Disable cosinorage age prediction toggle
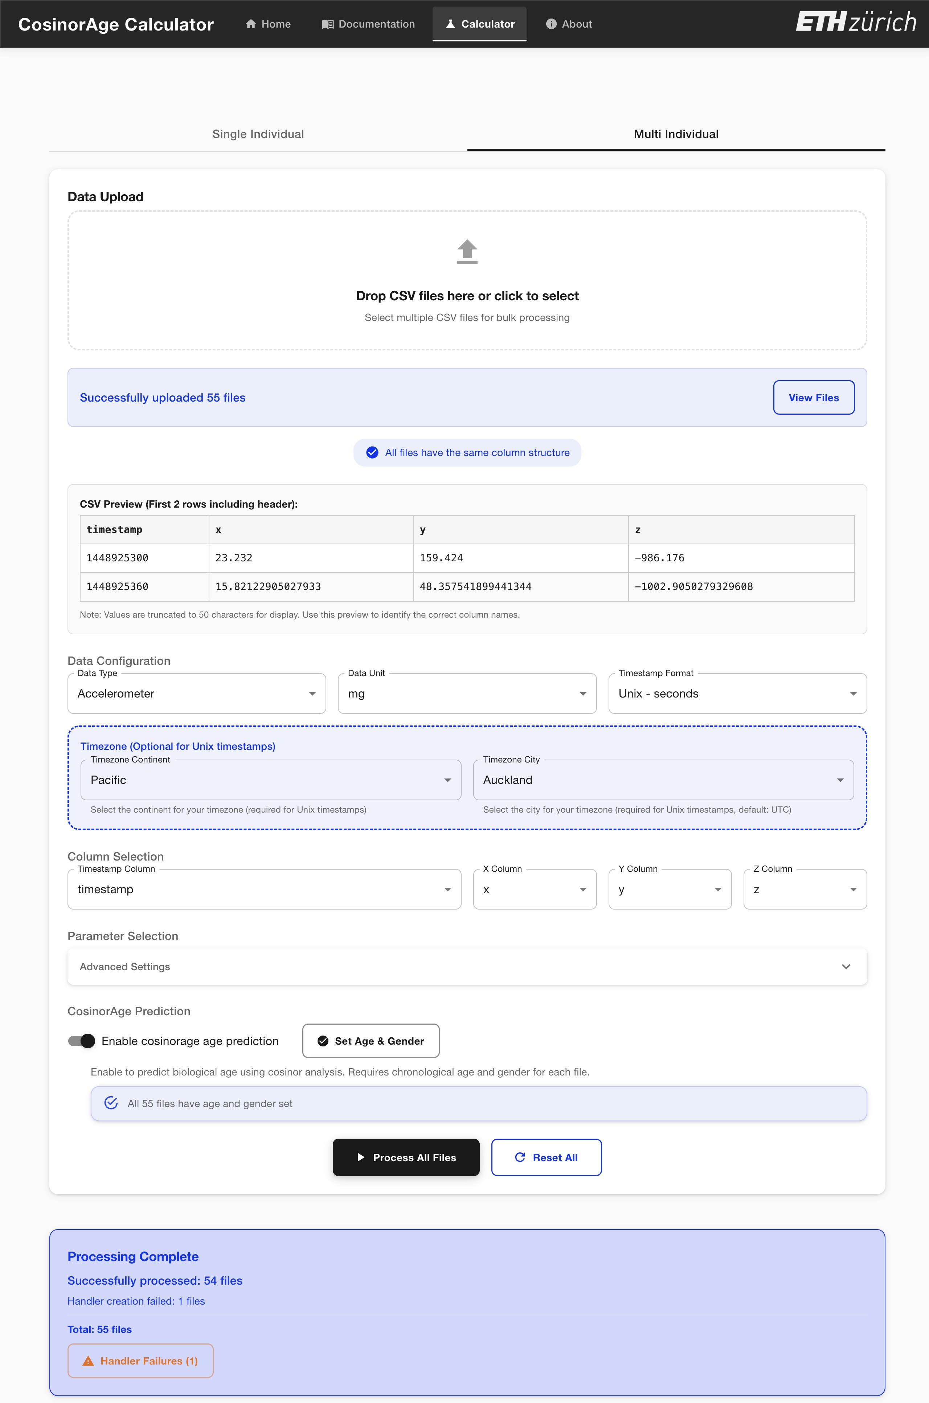 [82, 1041]
